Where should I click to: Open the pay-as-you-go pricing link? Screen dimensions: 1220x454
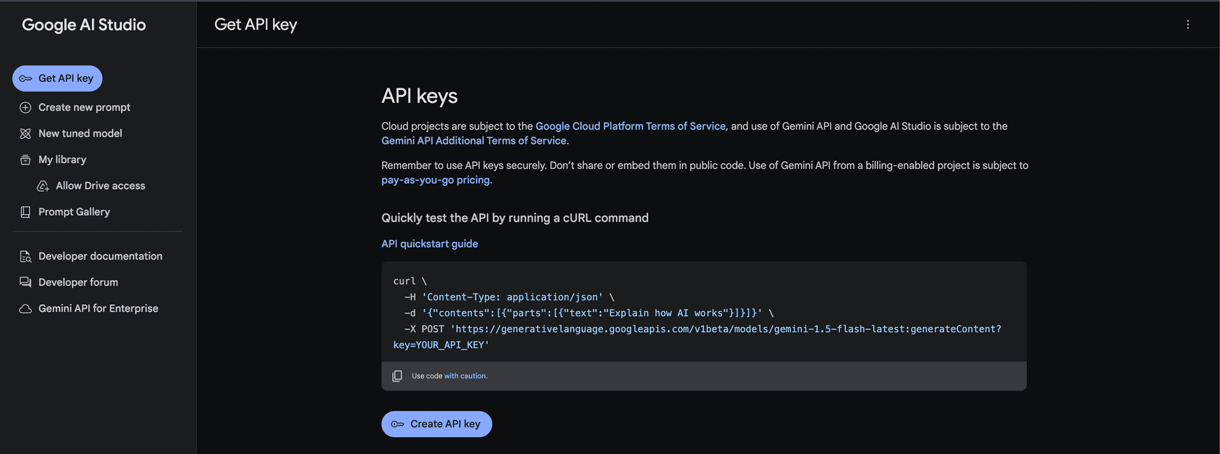click(x=435, y=180)
